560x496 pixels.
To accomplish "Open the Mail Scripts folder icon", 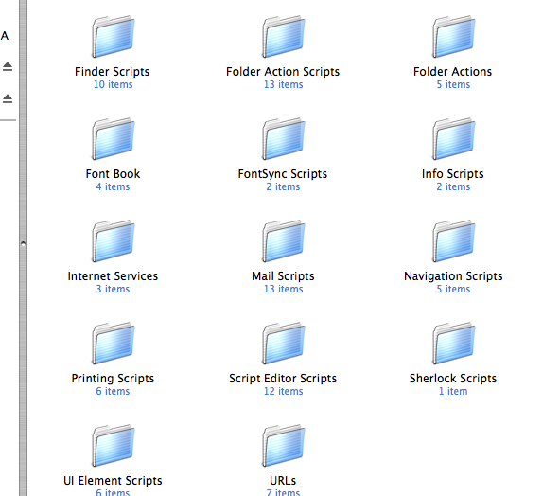I will [284, 240].
